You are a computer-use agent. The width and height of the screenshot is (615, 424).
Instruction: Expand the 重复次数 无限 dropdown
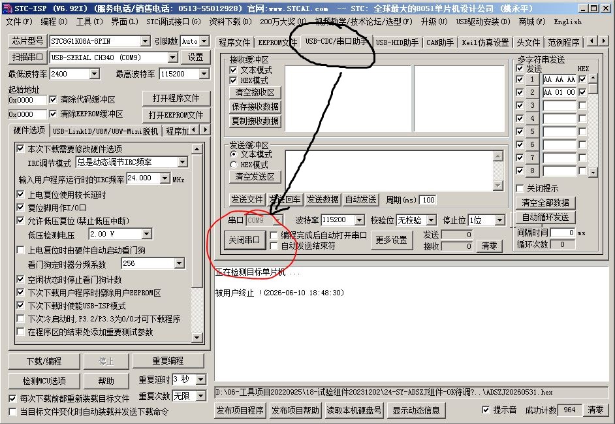pyautogui.click(x=200, y=396)
